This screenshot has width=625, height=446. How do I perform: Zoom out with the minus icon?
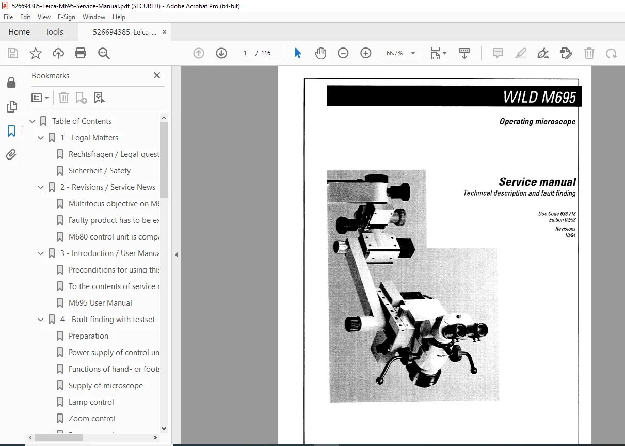(343, 53)
